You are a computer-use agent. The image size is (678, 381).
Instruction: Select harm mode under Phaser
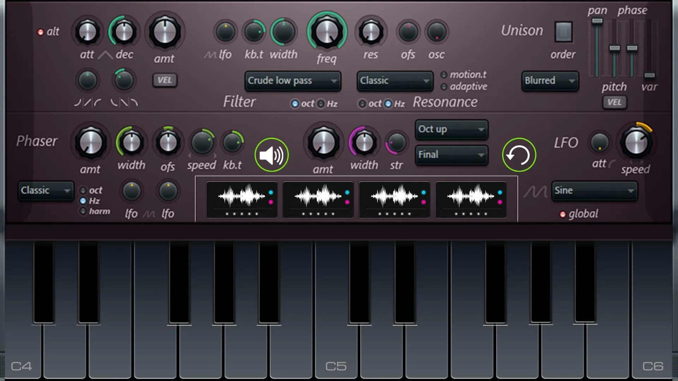[83, 211]
